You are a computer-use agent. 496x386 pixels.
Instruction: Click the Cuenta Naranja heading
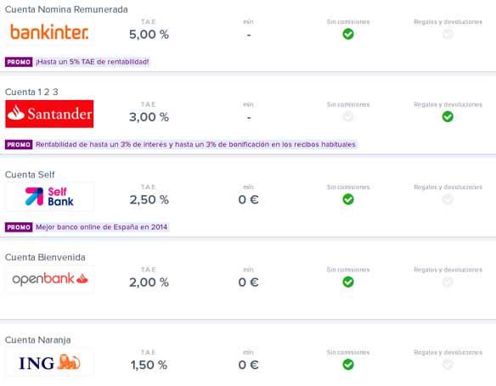tap(38, 340)
